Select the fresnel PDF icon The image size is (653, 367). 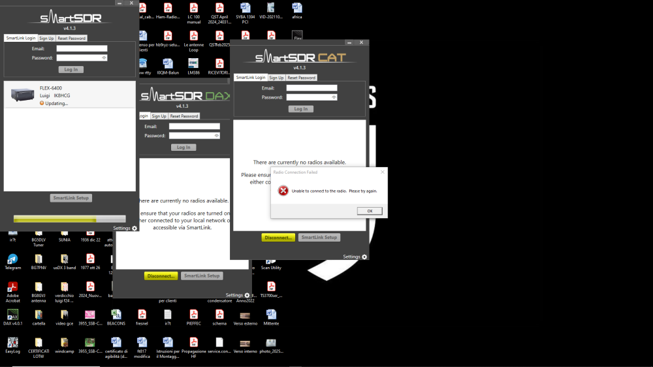pos(142,317)
